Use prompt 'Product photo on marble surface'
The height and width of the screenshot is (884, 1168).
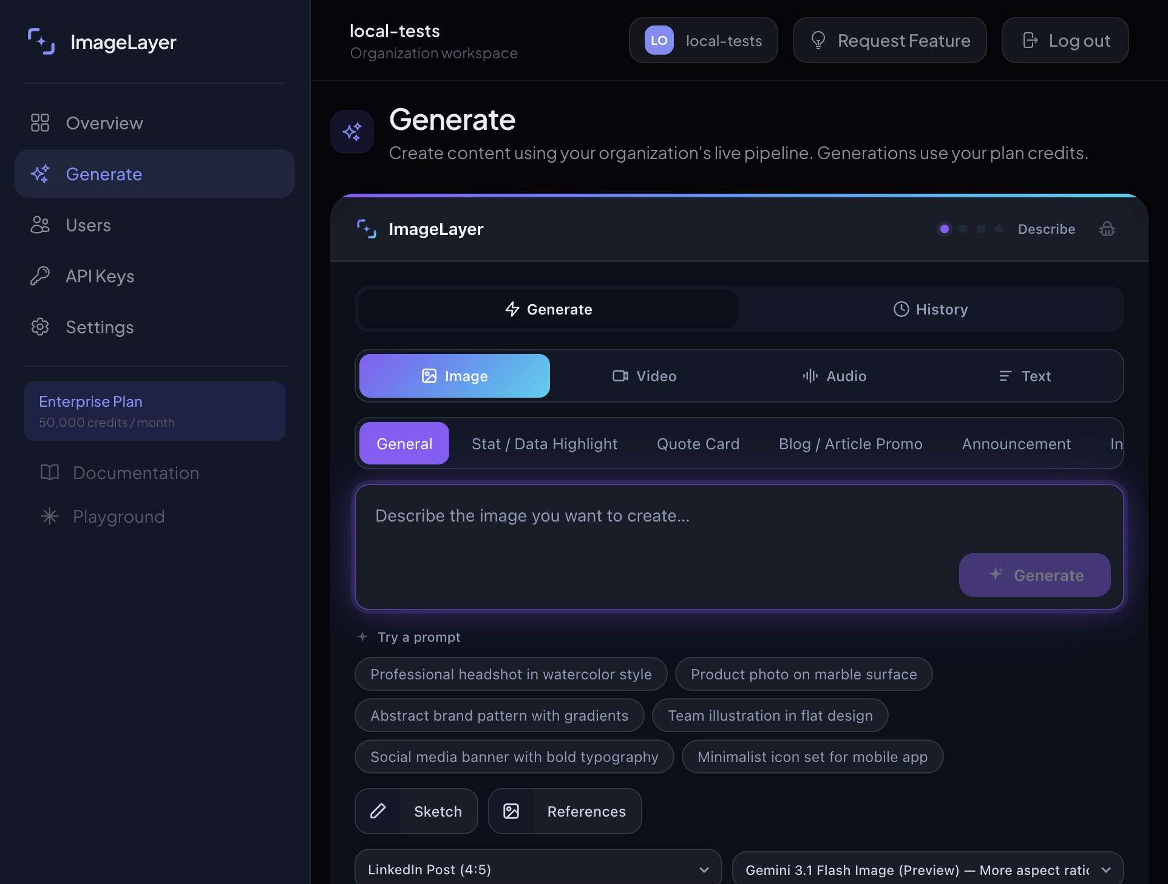click(x=804, y=674)
